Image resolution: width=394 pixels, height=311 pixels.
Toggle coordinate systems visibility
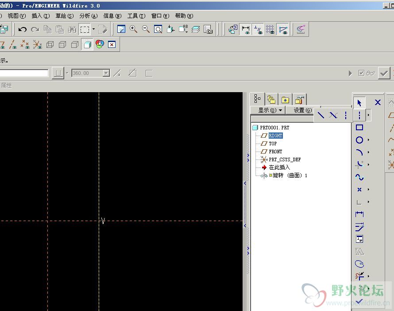(38, 45)
